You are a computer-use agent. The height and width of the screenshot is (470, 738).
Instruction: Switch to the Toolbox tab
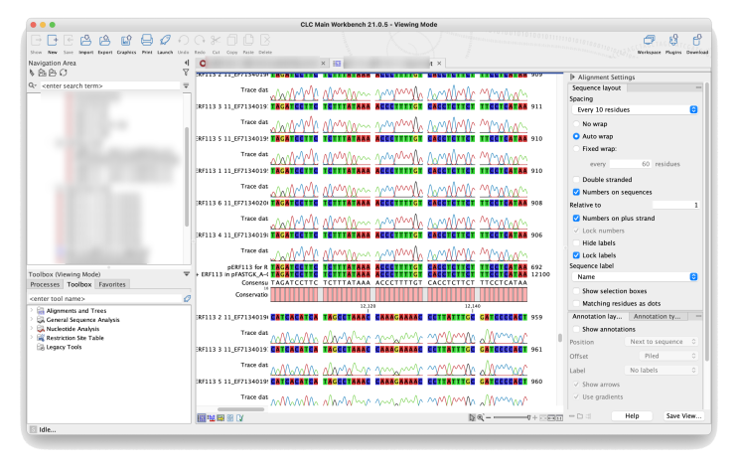(x=79, y=284)
